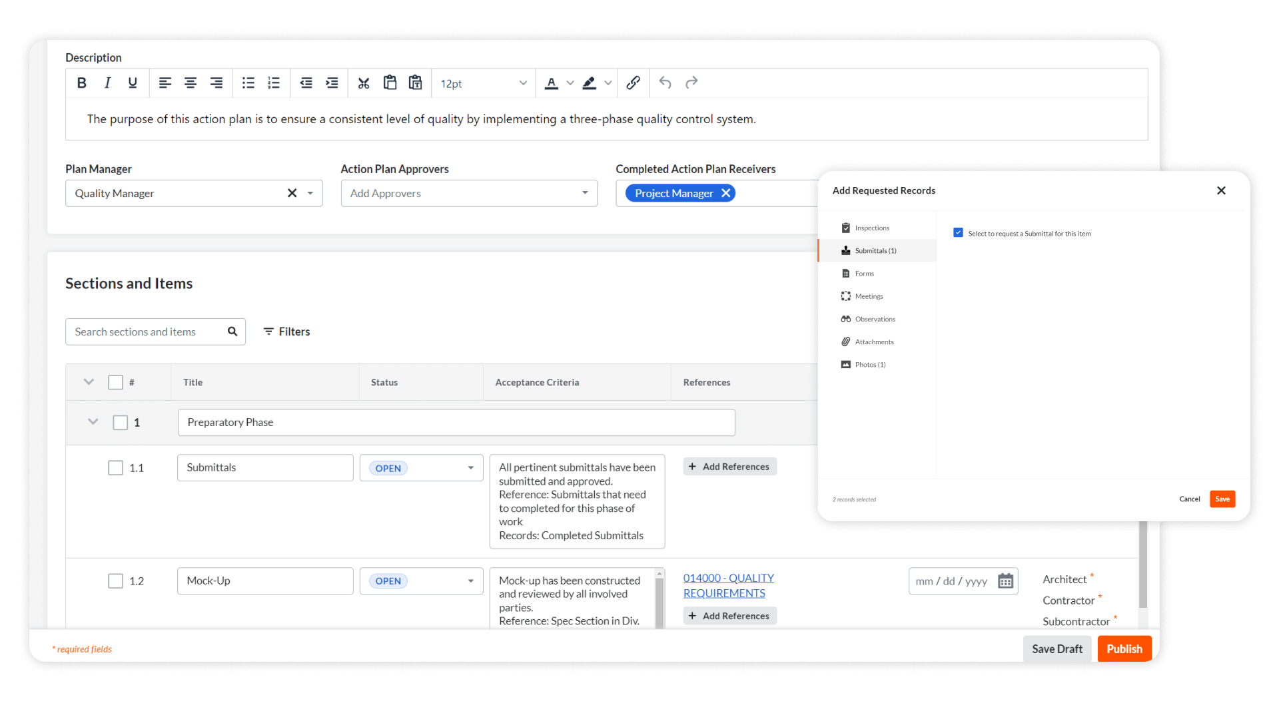Viewport: 1279px width, 719px height.
Task: Click the paste clipboard icon
Action: (390, 83)
